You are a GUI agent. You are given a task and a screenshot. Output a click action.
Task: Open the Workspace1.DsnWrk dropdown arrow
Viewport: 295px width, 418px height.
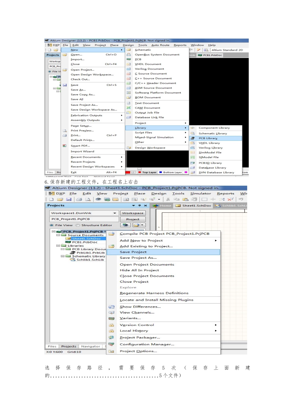[x=115, y=213]
